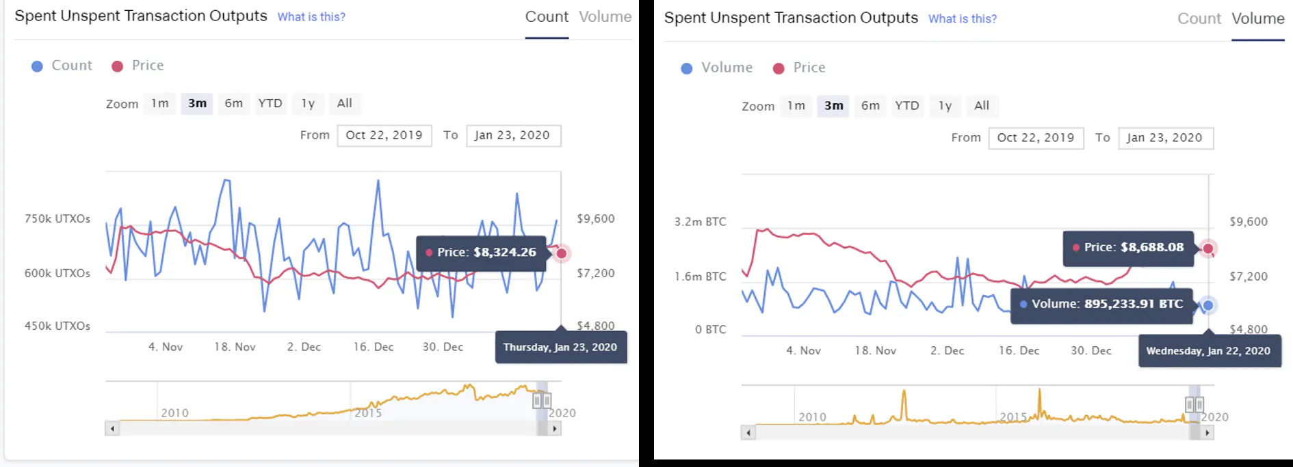Switch to the Volume tab on the left chart
The width and height of the screenshot is (1293, 467).
tap(605, 16)
